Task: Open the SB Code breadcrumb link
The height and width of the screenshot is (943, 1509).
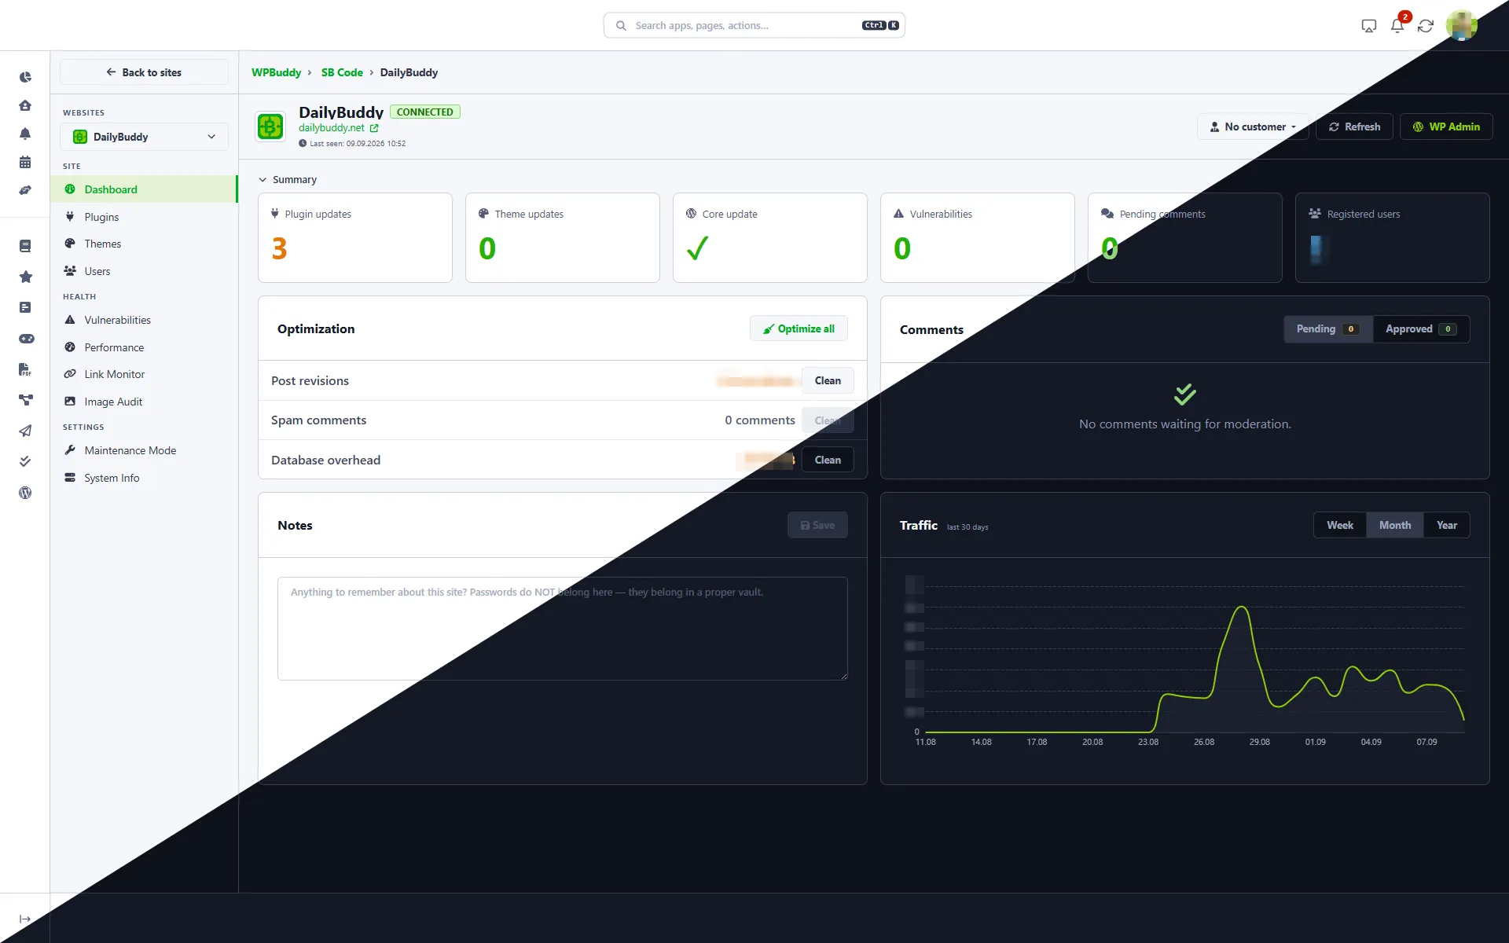Action: (x=342, y=72)
